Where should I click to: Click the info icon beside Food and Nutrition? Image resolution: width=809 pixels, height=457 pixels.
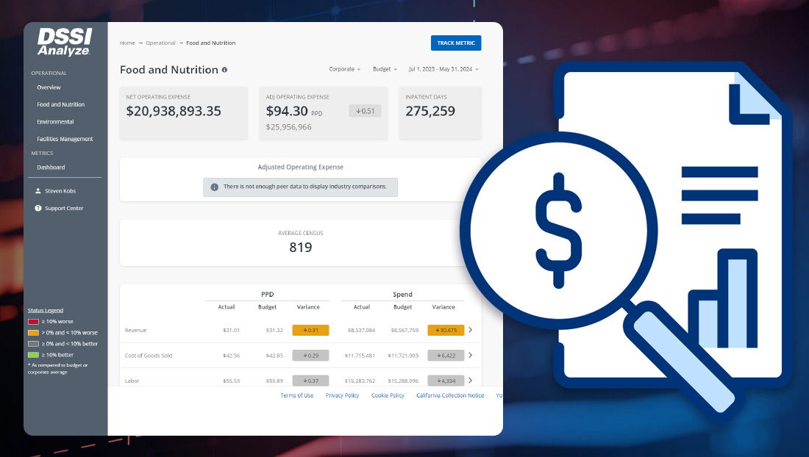point(224,70)
